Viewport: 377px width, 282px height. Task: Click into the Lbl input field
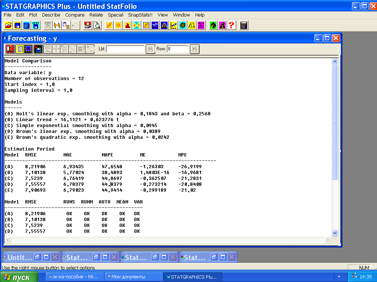click(125, 49)
